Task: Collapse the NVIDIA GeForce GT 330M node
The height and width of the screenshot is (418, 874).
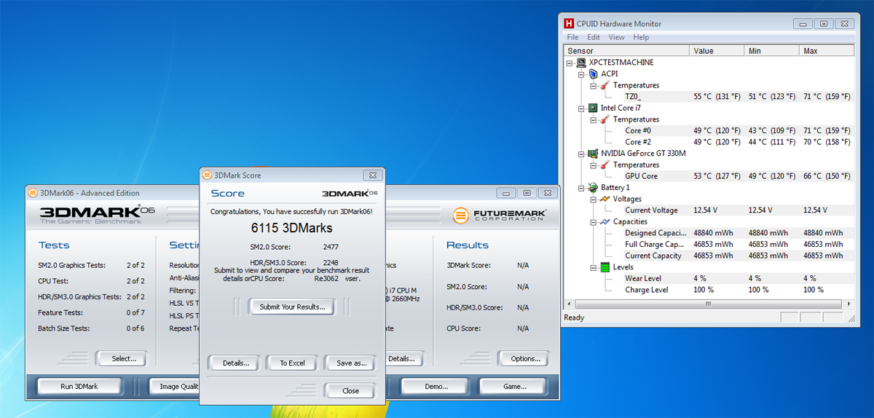Action: [581, 154]
